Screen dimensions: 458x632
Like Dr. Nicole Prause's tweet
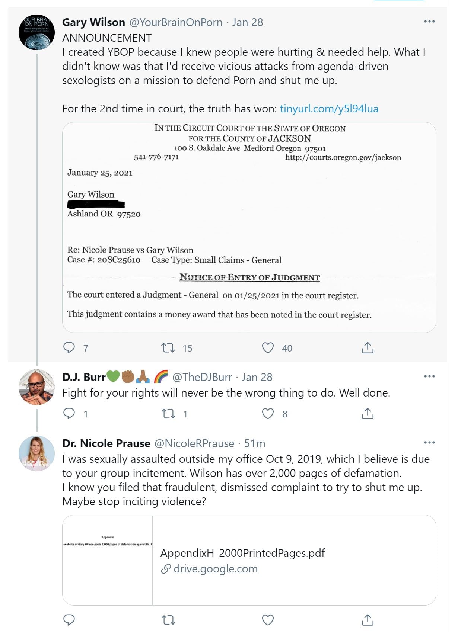(268, 620)
